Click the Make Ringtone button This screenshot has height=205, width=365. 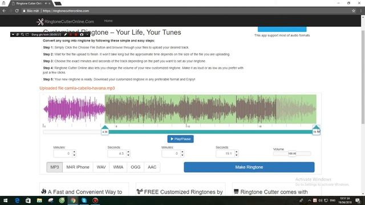click(249, 167)
